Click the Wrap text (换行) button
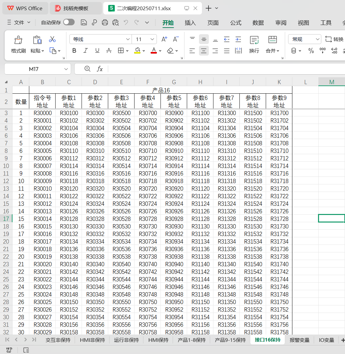This screenshot has width=345, height=354. (254, 44)
